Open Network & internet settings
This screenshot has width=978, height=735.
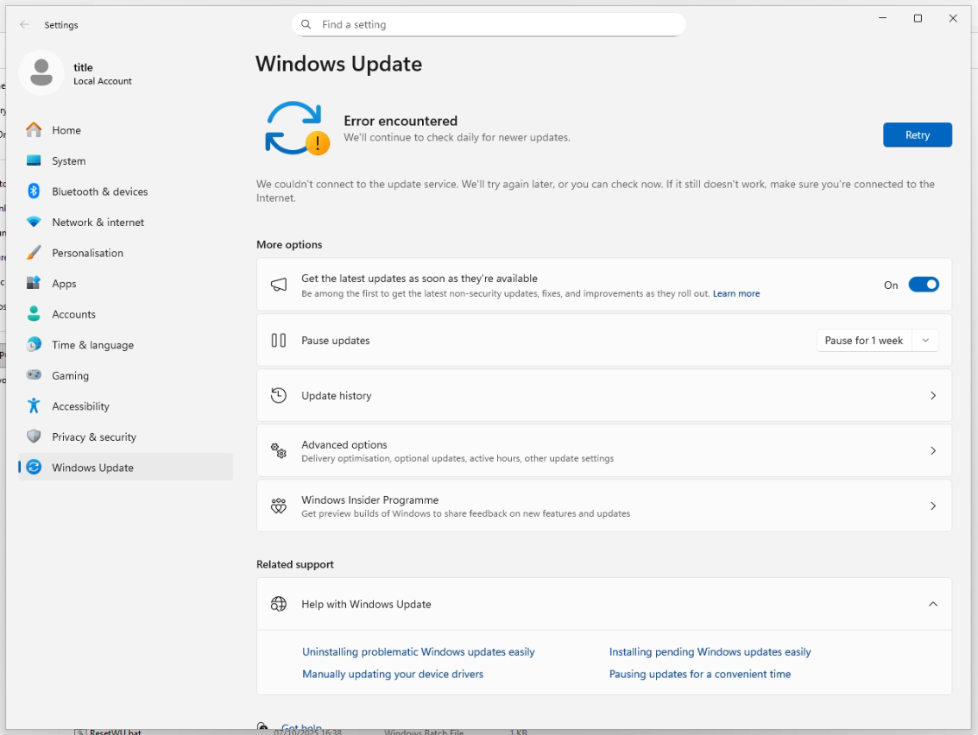[x=125, y=222]
